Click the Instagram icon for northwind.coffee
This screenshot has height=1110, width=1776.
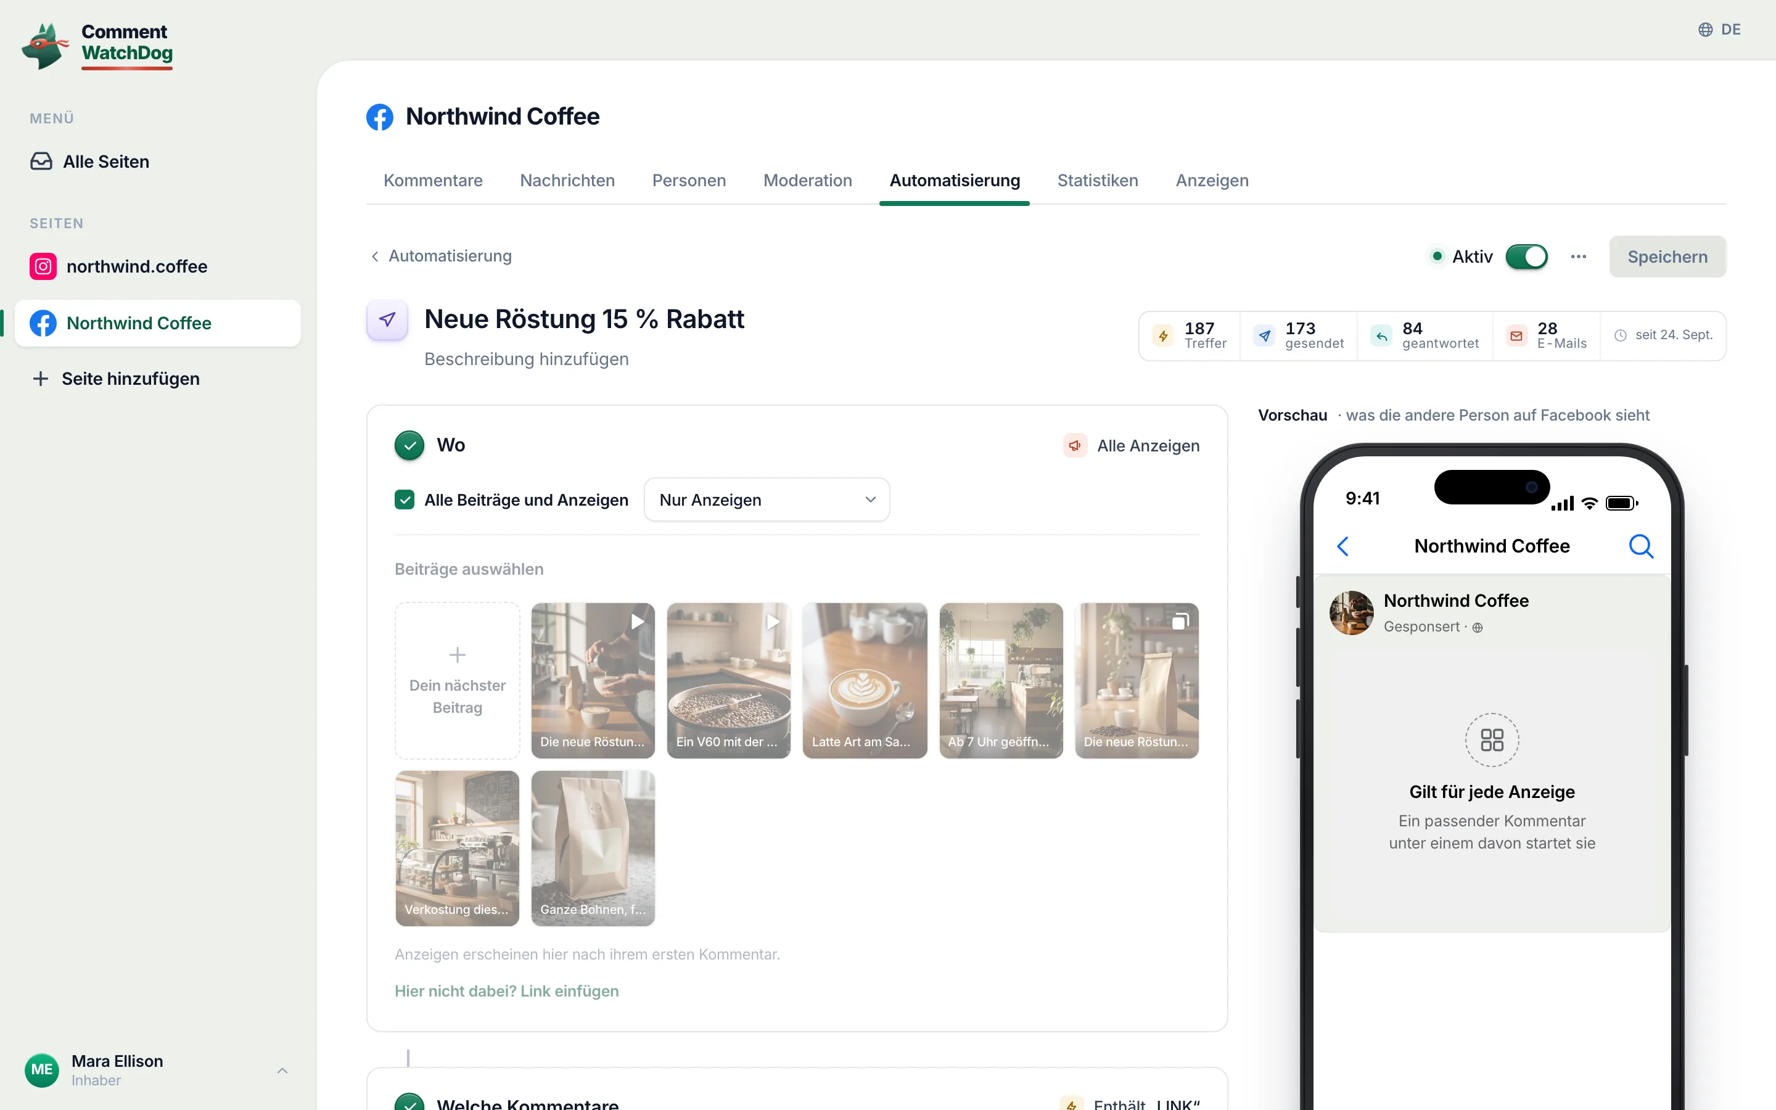click(x=43, y=266)
